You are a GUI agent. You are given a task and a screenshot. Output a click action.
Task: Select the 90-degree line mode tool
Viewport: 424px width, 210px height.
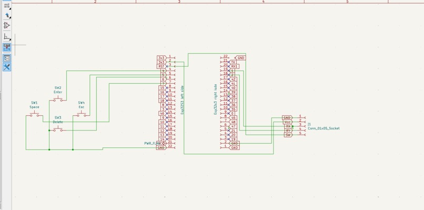[7, 37]
